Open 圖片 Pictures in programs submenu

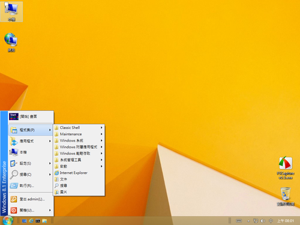coord(79,192)
